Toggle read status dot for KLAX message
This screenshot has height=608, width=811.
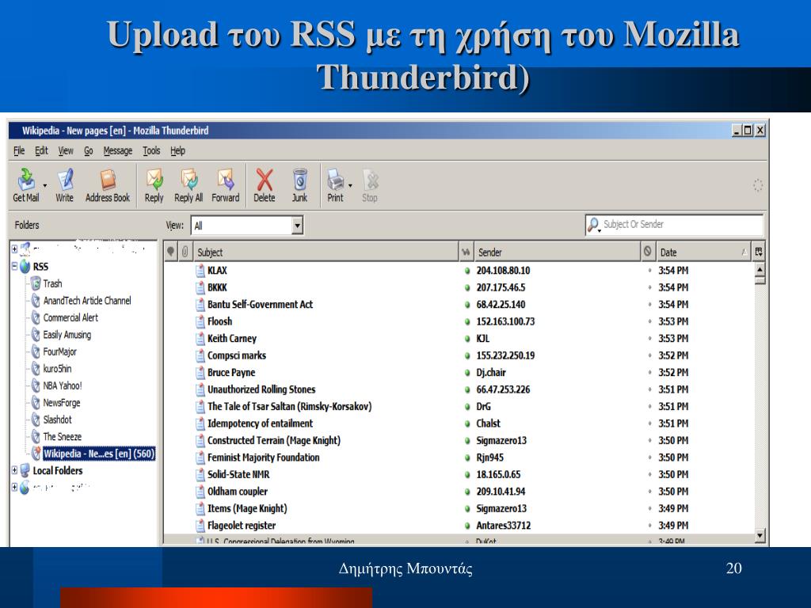coord(467,271)
